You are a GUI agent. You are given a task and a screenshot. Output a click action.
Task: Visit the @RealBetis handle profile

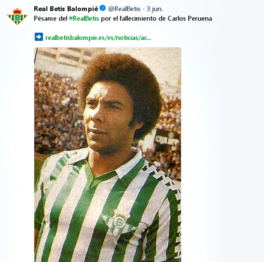(x=124, y=9)
